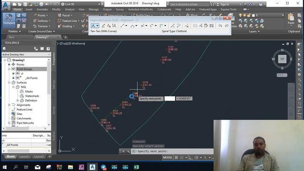
Task: Open the Analyze ribbon tab
Action: coord(70,9)
